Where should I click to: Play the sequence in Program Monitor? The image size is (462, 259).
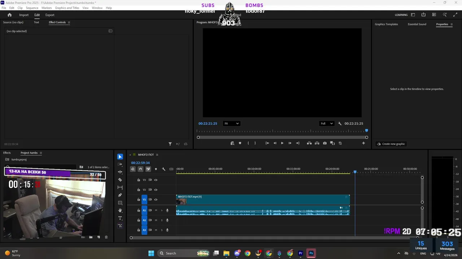tap(282, 143)
